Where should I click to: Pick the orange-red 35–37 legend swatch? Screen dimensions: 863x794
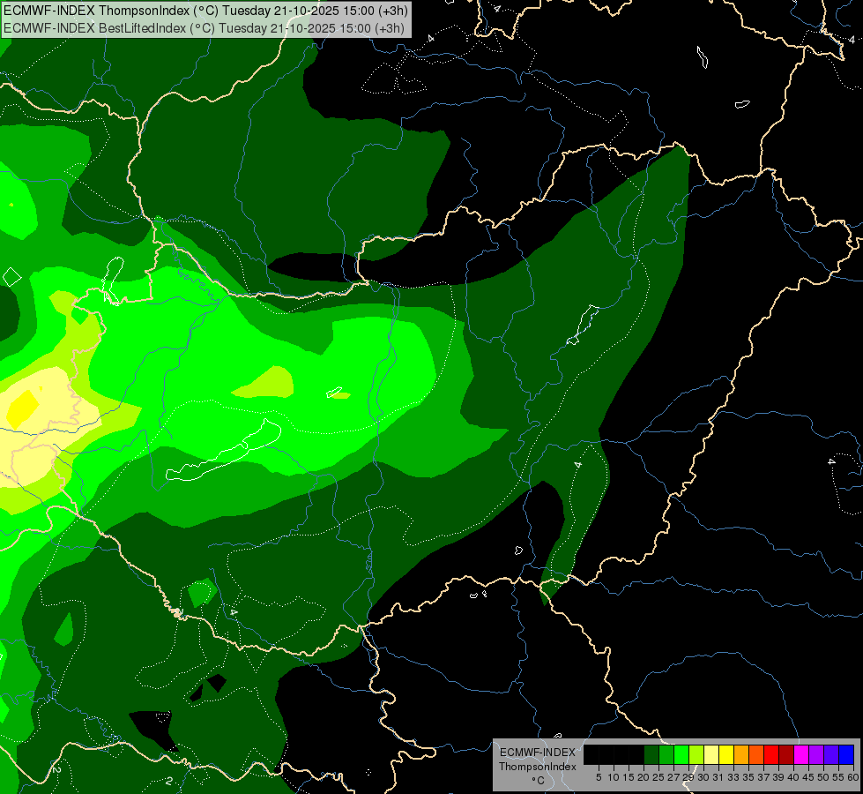pos(756,754)
